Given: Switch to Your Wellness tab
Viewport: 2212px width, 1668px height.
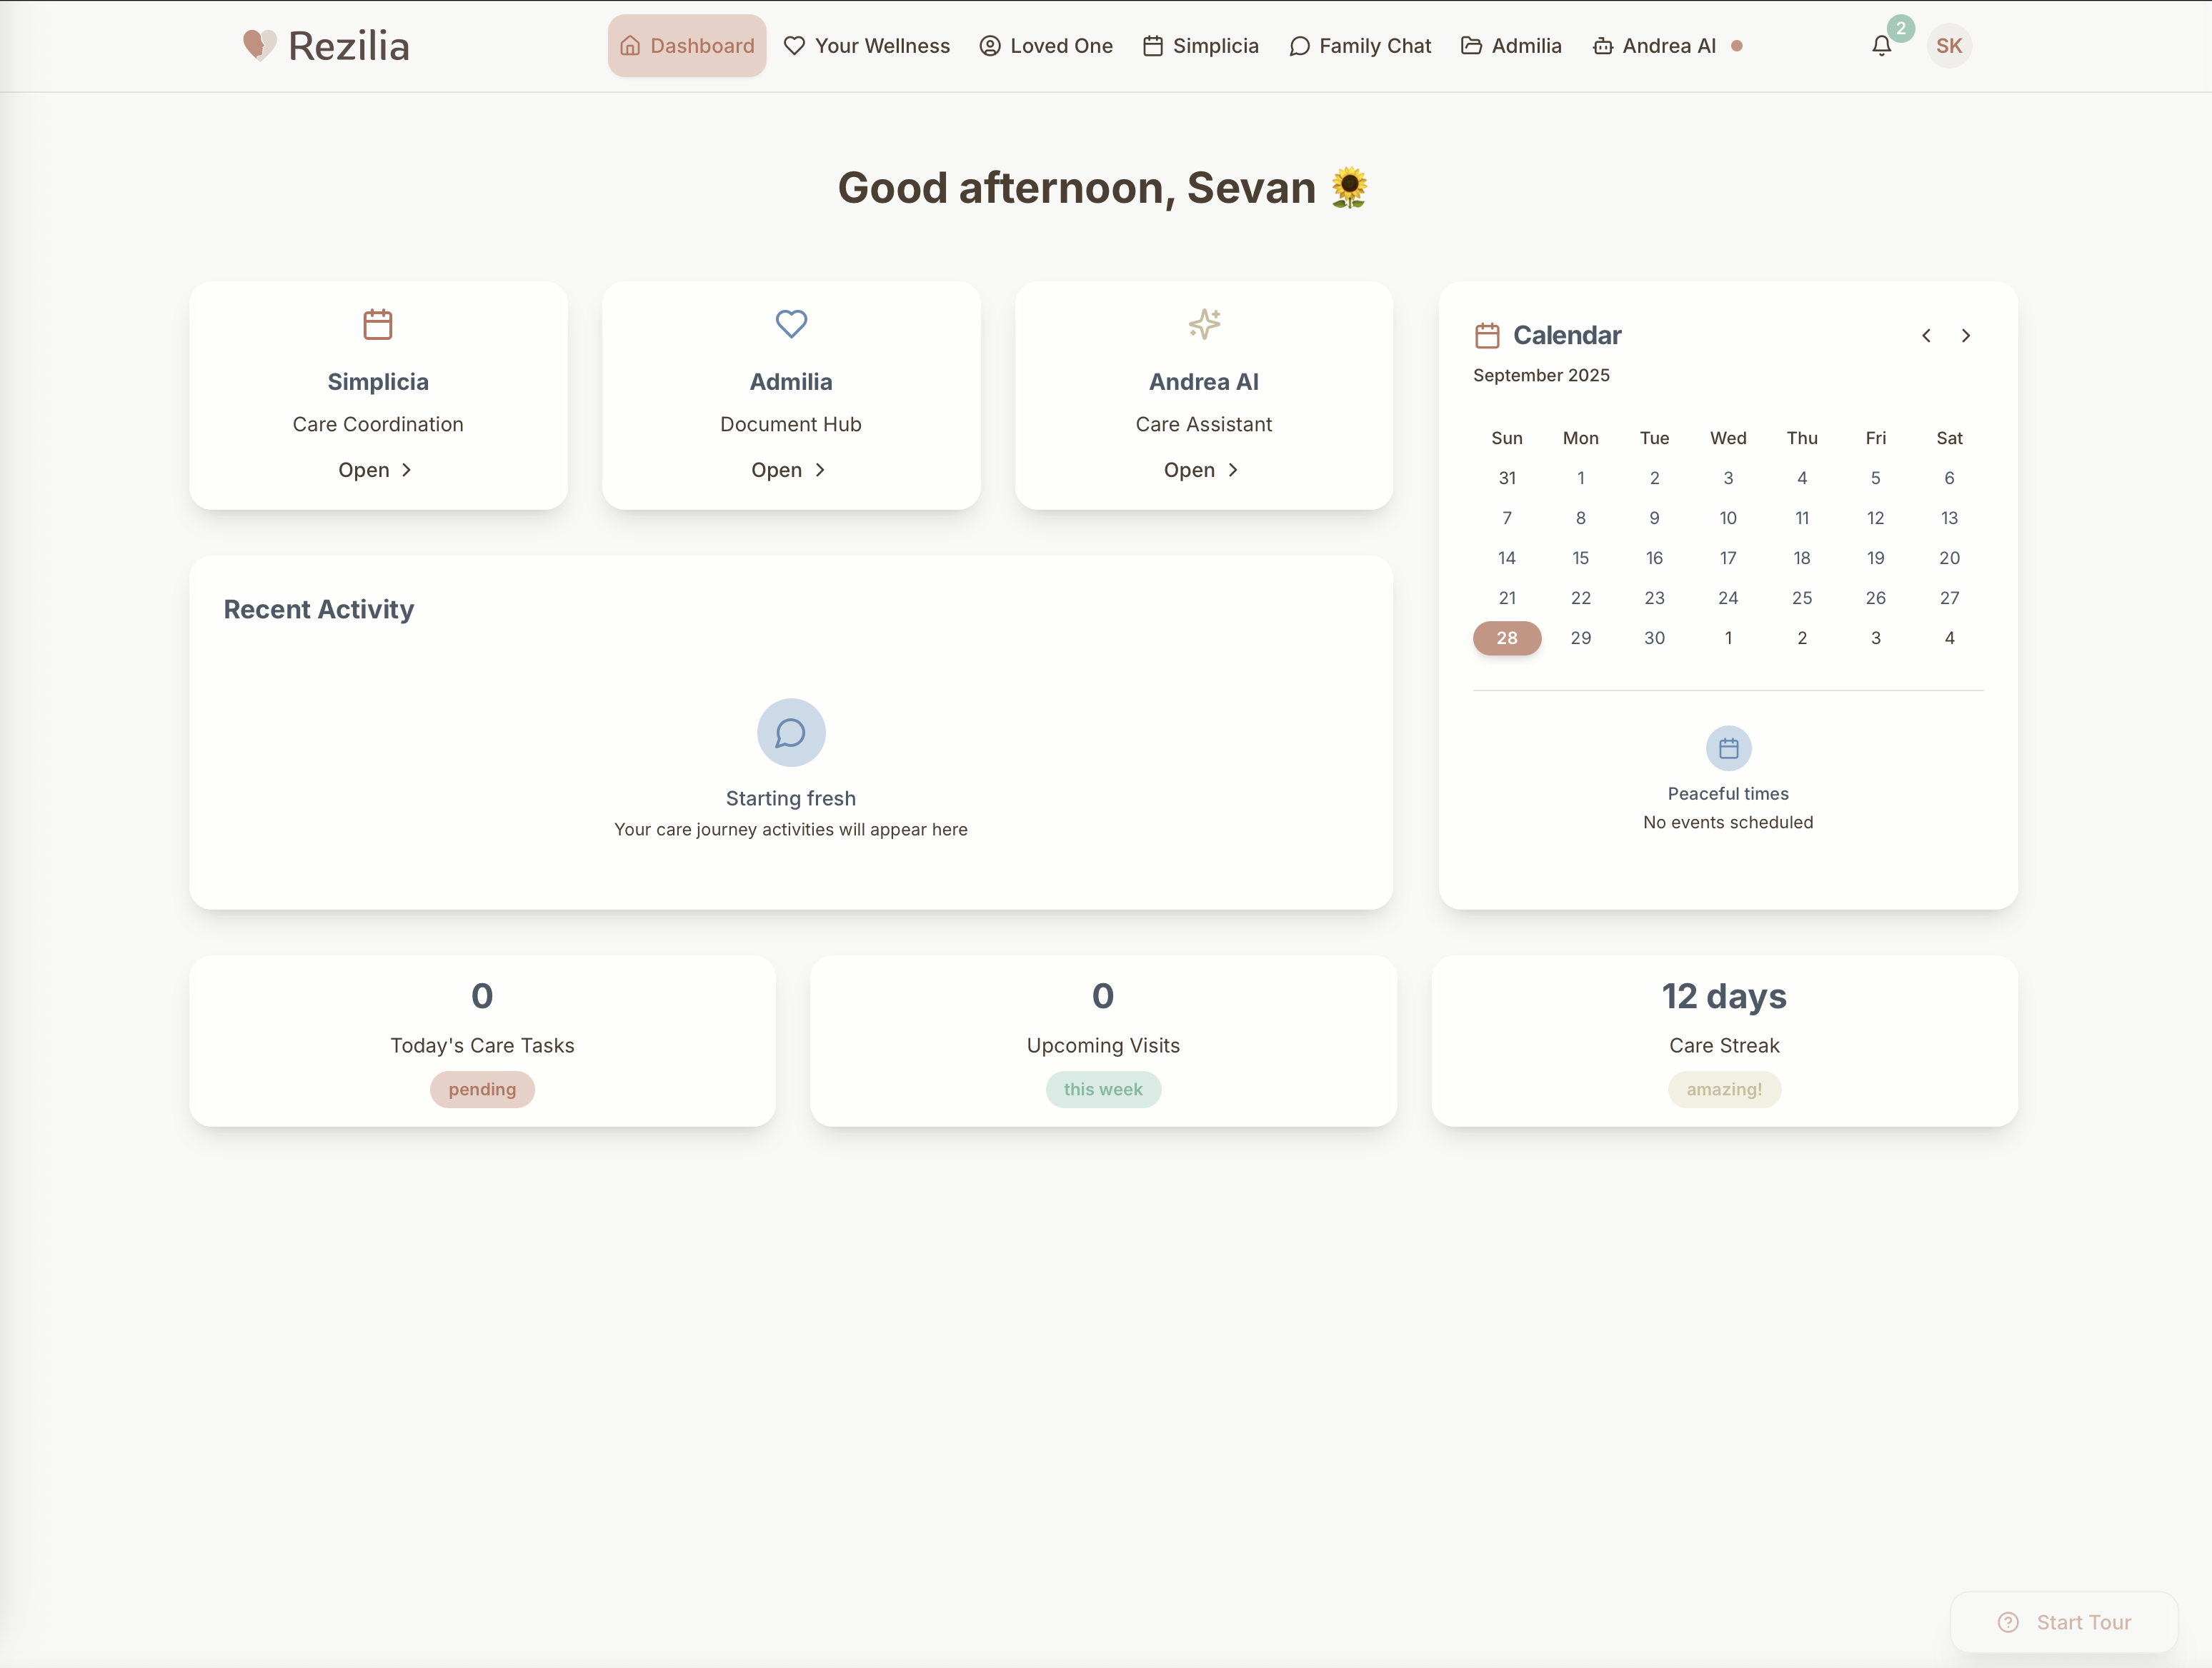Looking at the screenshot, I should tap(866, 46).
